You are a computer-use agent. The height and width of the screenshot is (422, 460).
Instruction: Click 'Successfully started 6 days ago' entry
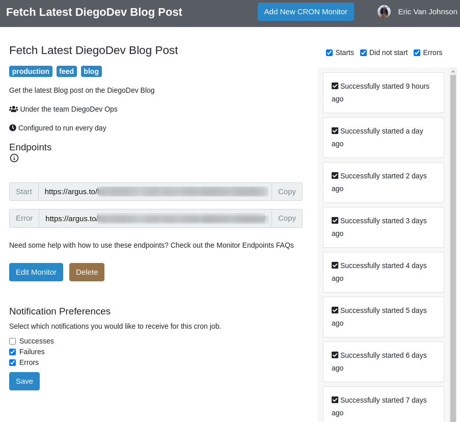pyautogui.click(x=384, y=362)
